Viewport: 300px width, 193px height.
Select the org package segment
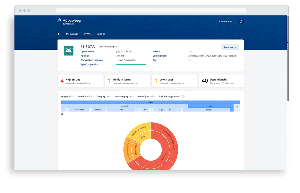click(237, 106)
